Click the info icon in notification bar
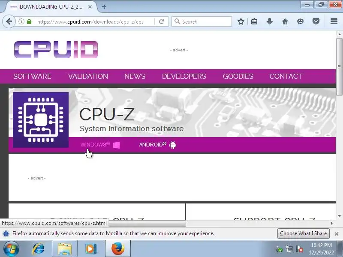The height and width of the screenshot is (257, 343). (6, 233)
